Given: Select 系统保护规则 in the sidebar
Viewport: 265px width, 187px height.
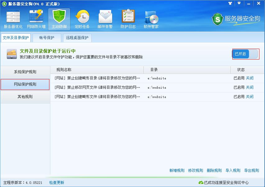Looking at the screenshot, I should click(x=25, y=72).
